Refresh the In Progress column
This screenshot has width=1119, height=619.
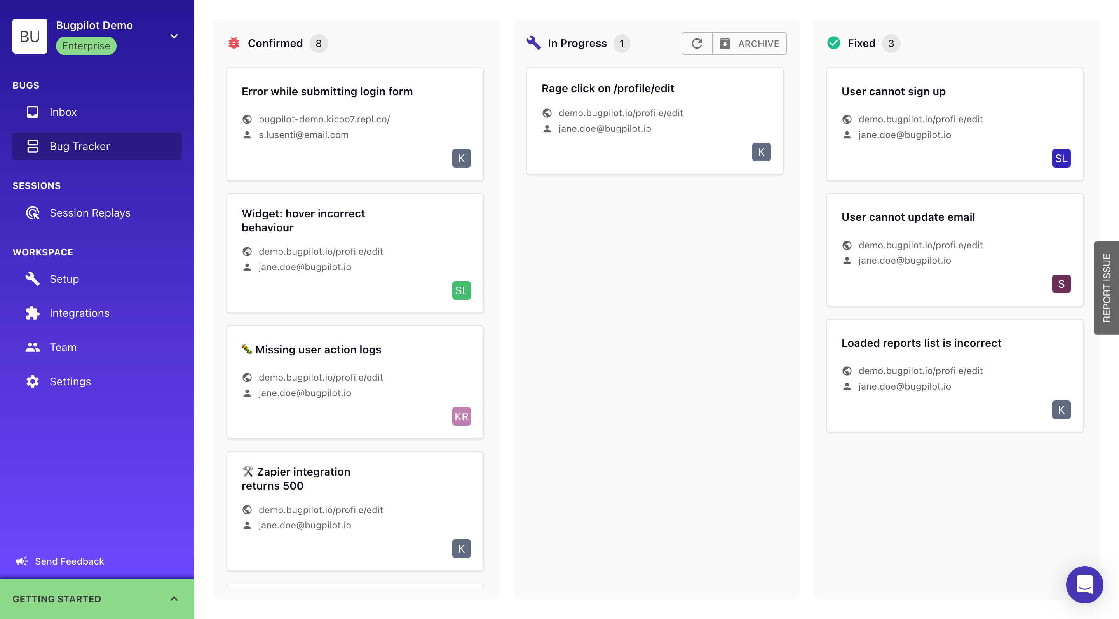(x=697, y=44)
